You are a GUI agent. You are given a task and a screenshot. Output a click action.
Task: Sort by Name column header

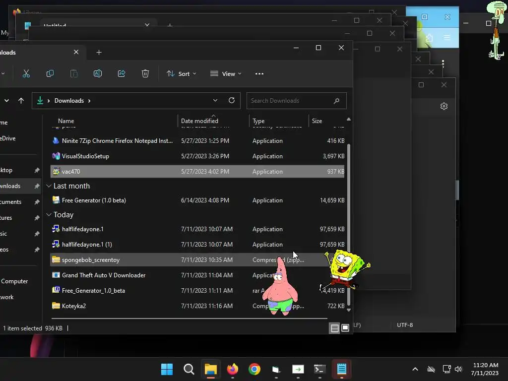pyautogui.click(x=66, y=121)
